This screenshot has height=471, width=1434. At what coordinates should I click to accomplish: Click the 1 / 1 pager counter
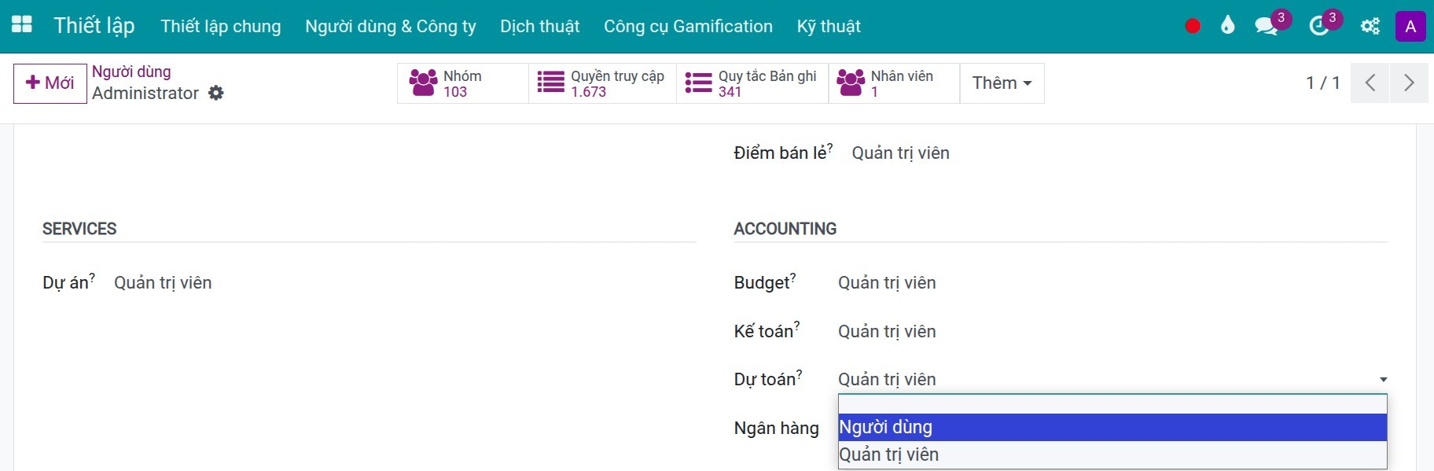click(1322, 83)
